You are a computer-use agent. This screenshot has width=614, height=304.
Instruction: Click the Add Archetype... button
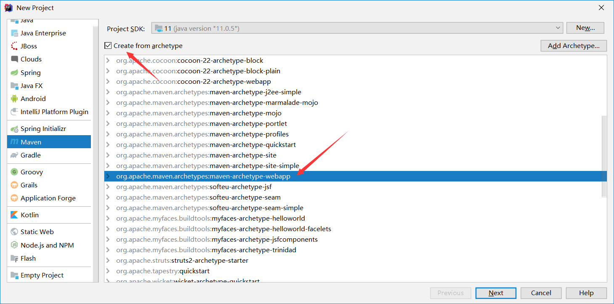tap(574, 46)
